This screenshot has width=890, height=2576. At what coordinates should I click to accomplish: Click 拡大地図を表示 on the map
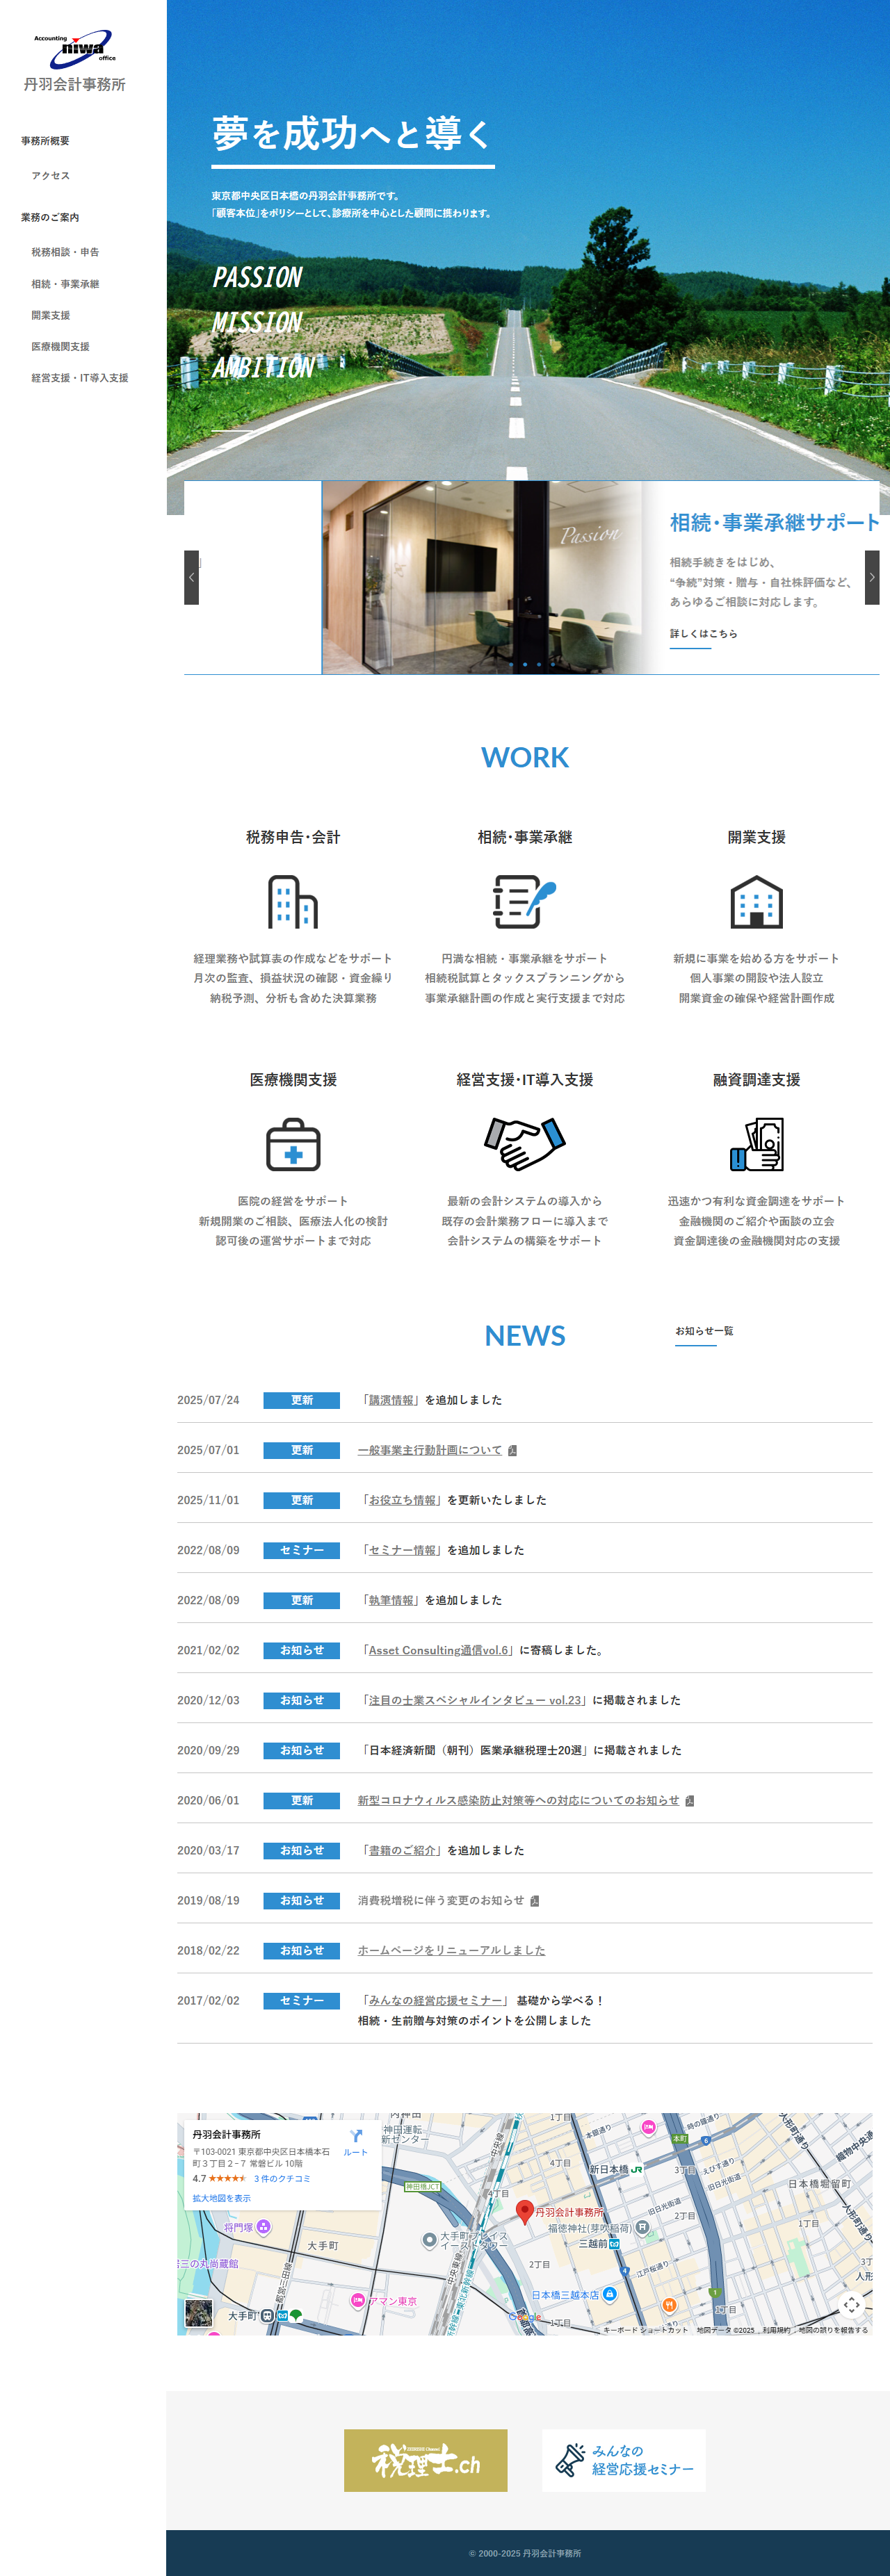click(x=221, y=2198)
